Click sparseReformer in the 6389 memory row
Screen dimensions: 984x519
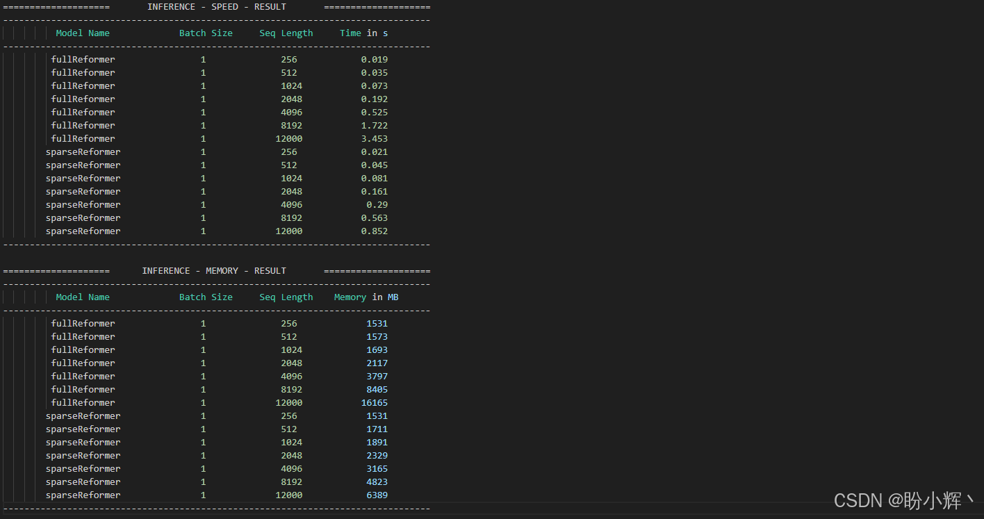tap(83, 495)
